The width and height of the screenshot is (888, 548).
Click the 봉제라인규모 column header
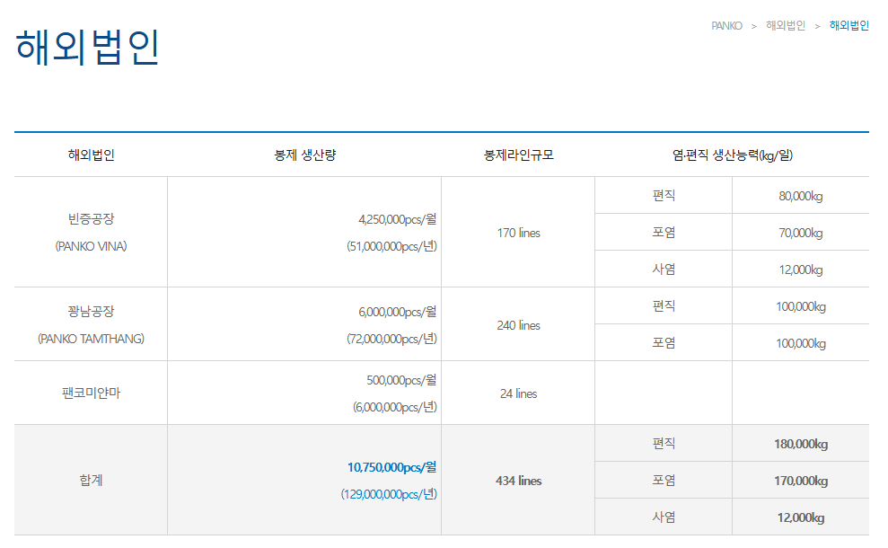517,153
